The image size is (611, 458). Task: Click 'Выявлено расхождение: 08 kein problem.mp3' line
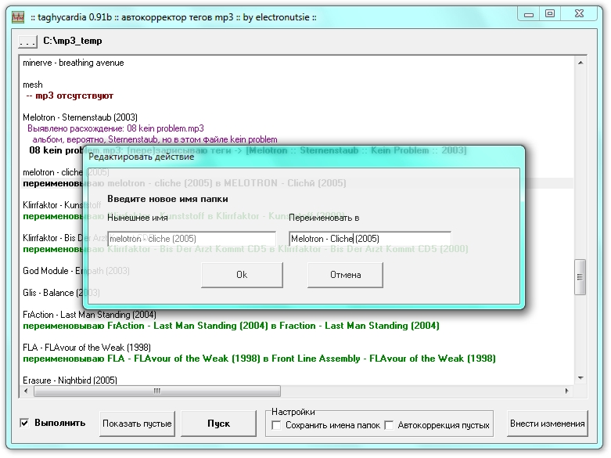click(x=115, y=128)
